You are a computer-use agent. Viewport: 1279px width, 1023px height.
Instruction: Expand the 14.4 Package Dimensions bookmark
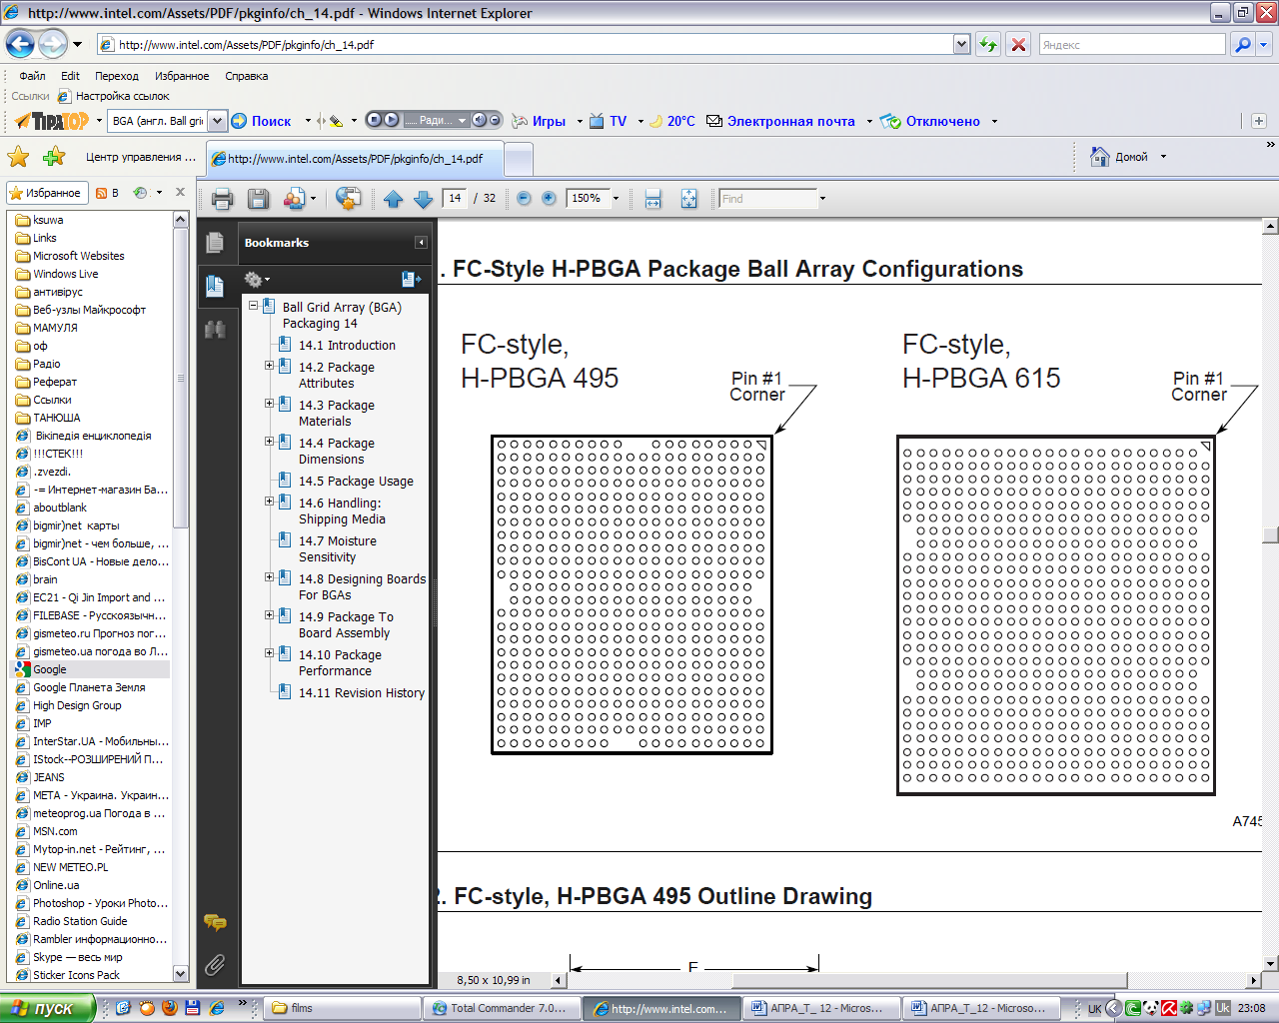tap(269, 443)
